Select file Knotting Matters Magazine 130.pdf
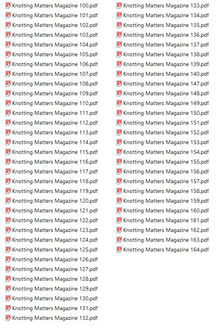Viewport: 216px width, 328px height. pos(51,298)
